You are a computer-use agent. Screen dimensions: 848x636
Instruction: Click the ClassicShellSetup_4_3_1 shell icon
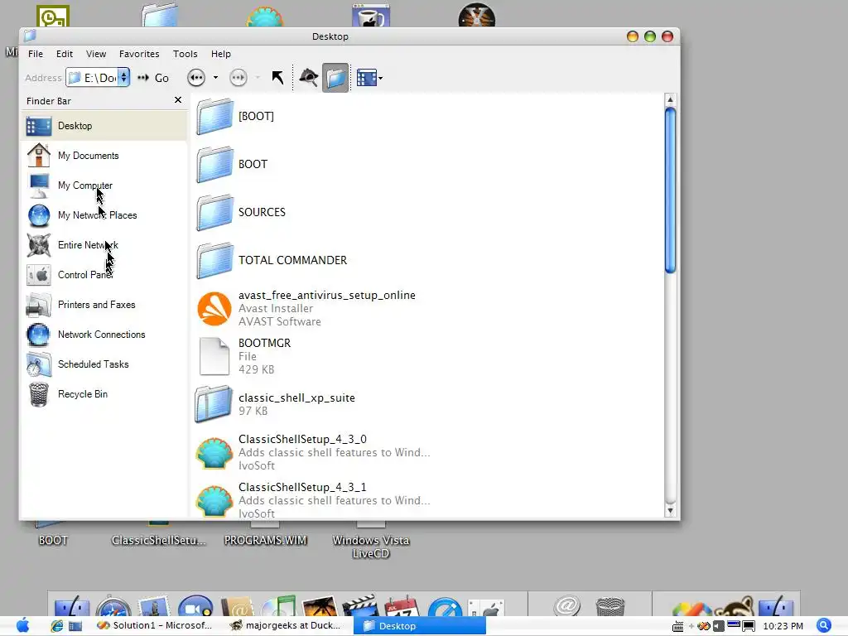[x=214, y=501]
